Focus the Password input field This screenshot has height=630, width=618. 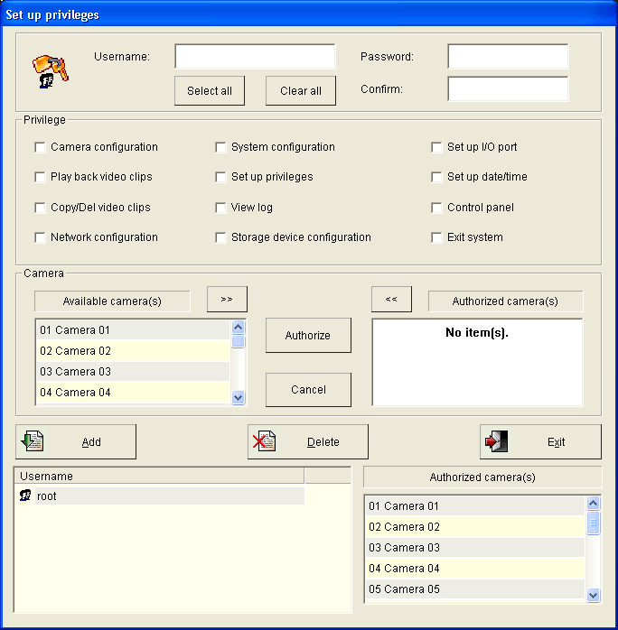click(508, 57)
